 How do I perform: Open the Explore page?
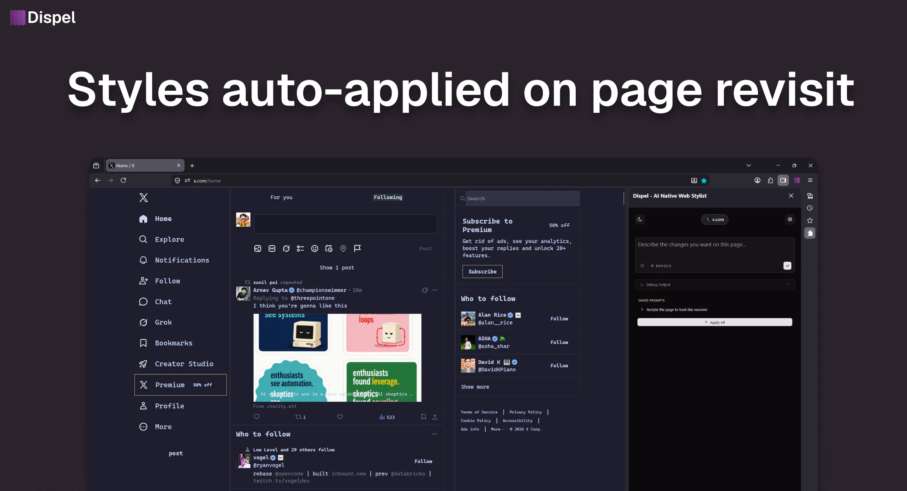point(162,239)
